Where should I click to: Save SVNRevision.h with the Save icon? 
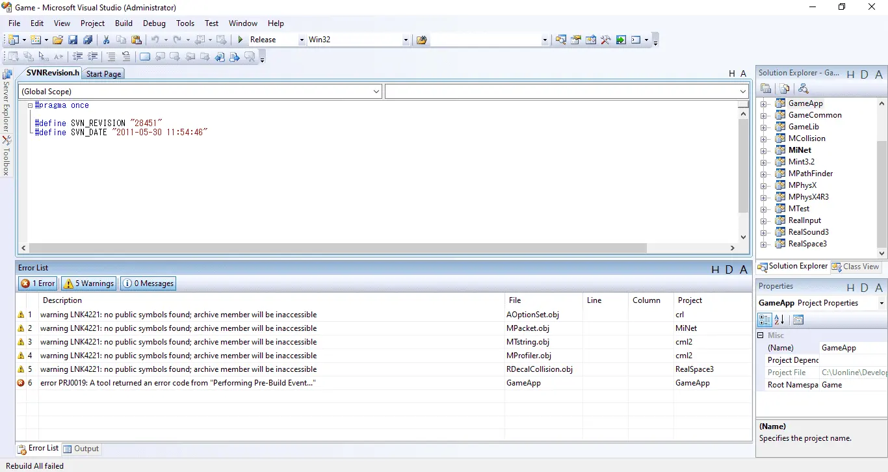pos(73,40)
